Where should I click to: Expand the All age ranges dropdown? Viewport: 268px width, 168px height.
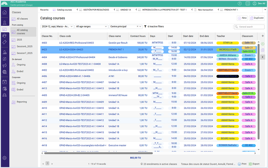(x=91, y=27)
